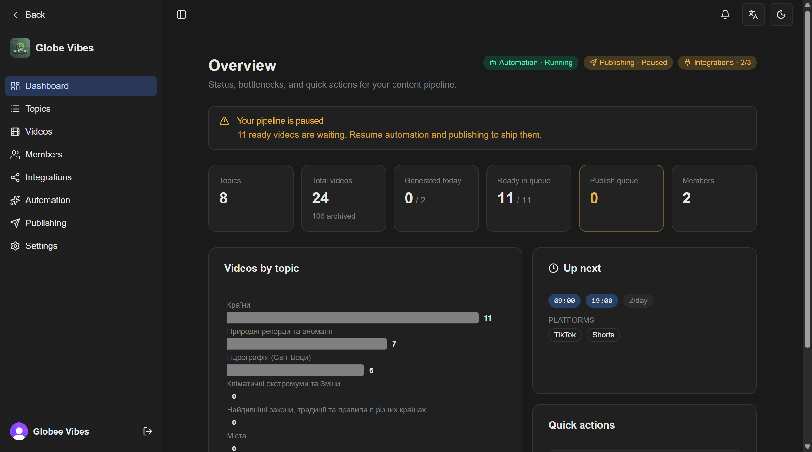This screenshot has height=452, width=812.
Task: Click the Settings gear icon
Action: (15, 246)
